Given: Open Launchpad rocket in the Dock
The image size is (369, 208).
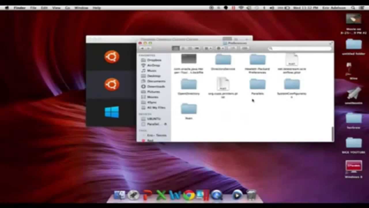Looking at the screenshot, I should tap(133, 195).
